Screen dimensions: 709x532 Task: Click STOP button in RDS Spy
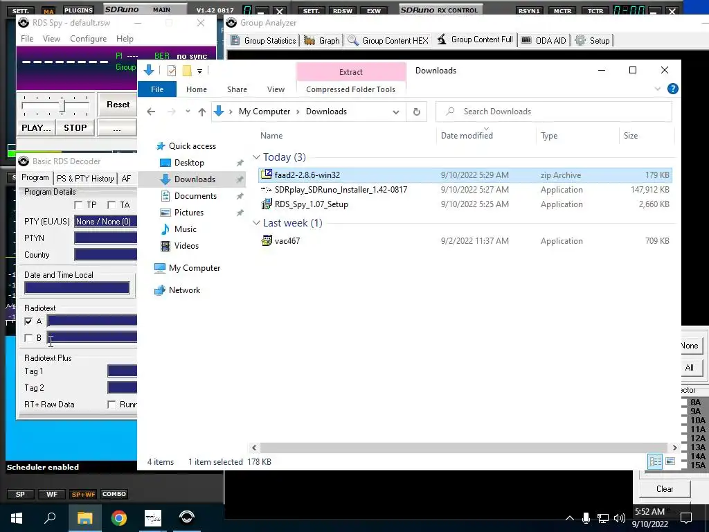[x=75, y=127]
